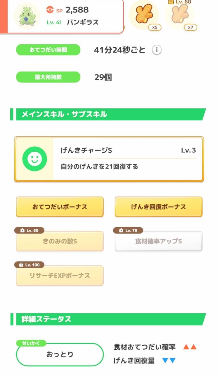Tap the Tyranitar (バンギラス) portrait icon
The height and width of the screenshot is (376, 218).
point(27,16)
